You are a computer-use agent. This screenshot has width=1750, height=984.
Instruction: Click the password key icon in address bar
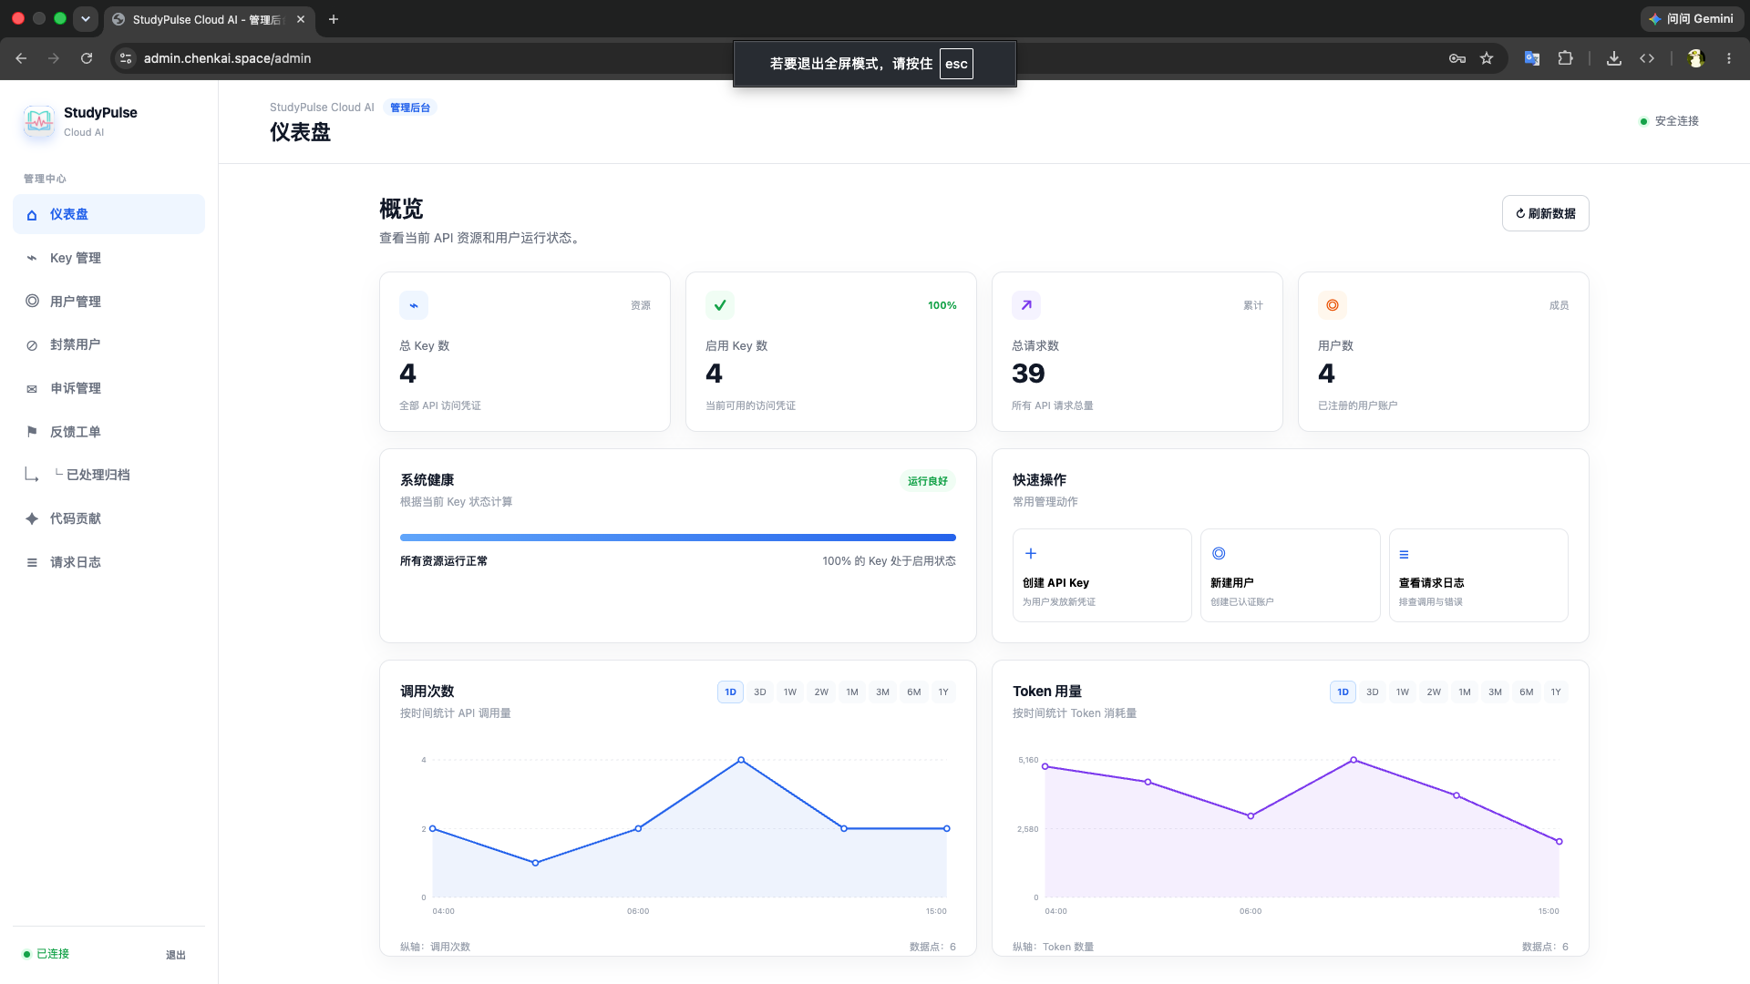[1457, 58]
